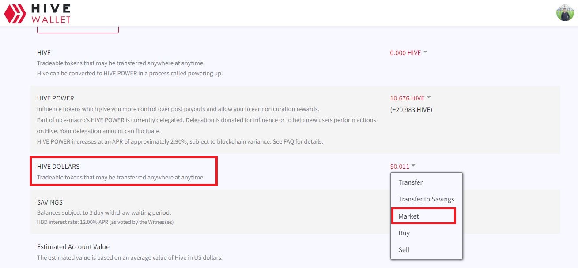Open the menu beside the profile avatar
578x268 pixels.
point(577,13)
